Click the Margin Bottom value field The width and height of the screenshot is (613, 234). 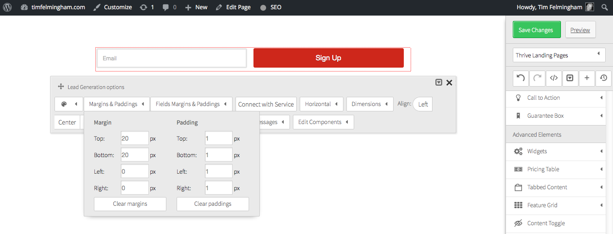135,155
